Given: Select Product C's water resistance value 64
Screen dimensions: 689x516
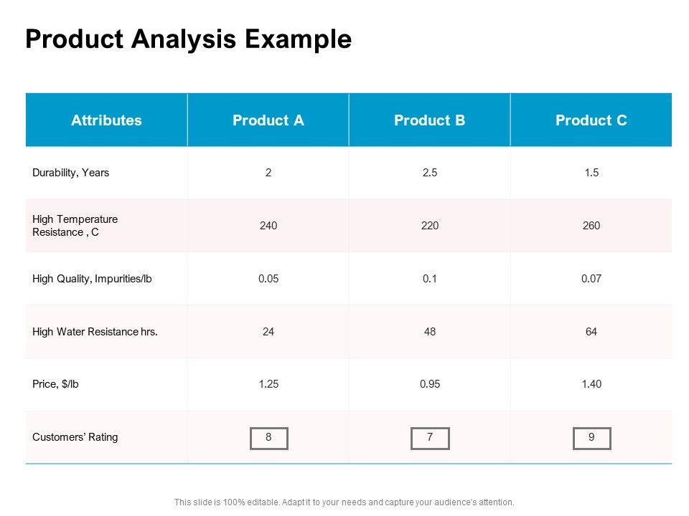Looking at the screenshot, I should [x=591, y=332].
